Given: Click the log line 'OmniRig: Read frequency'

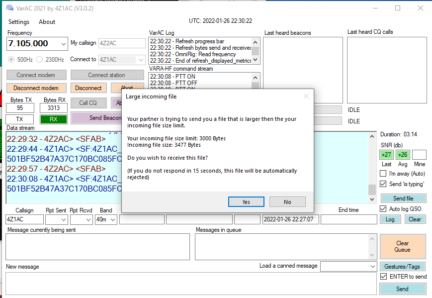Looking at the screenshot, I should click(x=193, y=54).
